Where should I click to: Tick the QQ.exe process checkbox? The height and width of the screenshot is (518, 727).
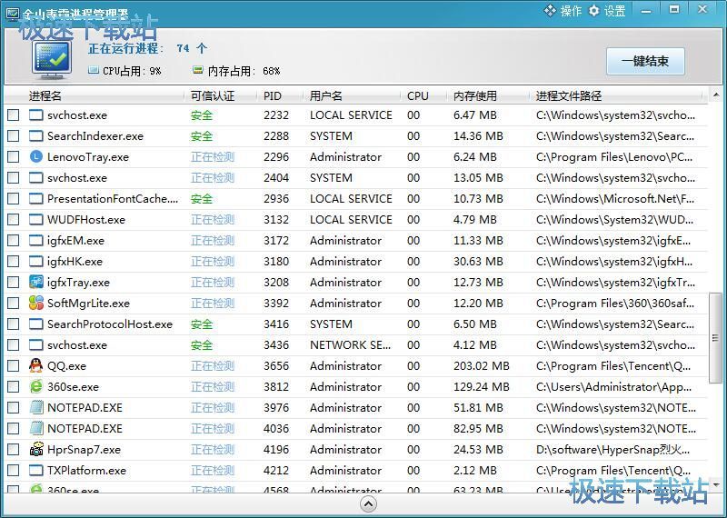(14, 365)
